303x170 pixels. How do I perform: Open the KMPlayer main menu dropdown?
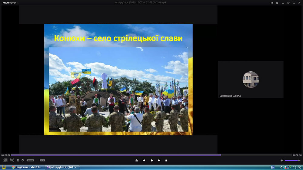click(10, 3)
